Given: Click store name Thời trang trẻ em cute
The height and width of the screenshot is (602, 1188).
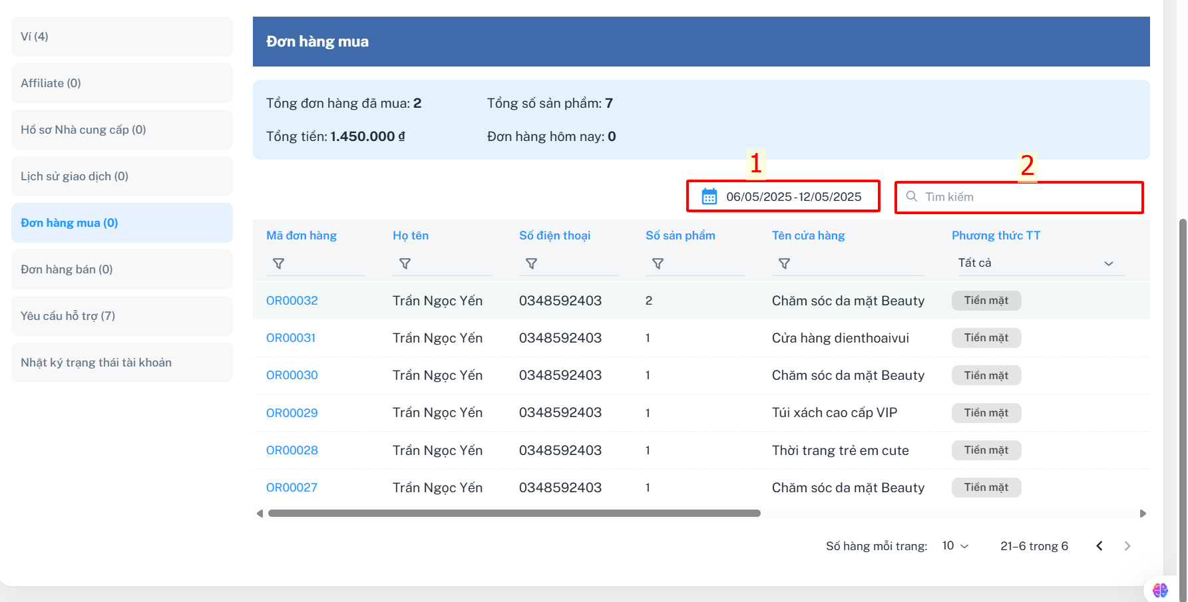Looking at the screenshot, I should click(841, 450).
